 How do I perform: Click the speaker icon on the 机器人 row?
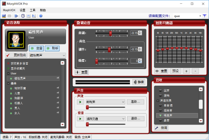coord(58,103)
